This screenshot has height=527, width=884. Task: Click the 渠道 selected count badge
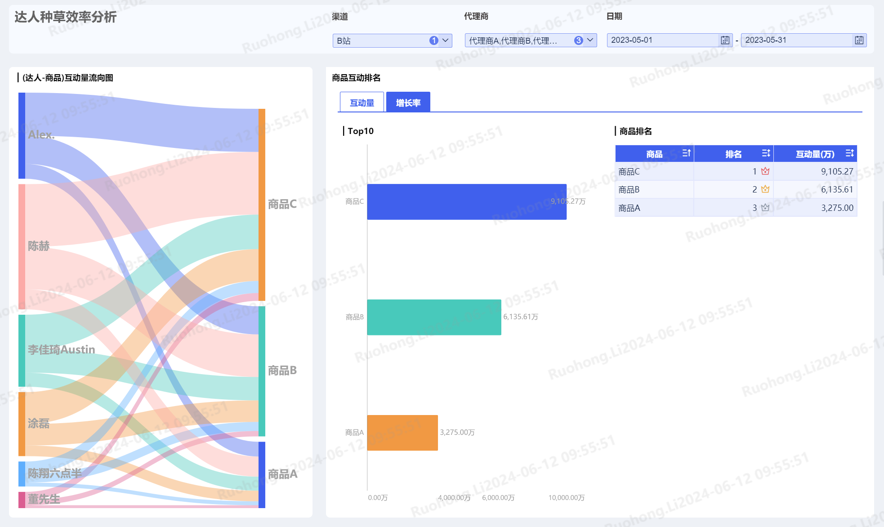point(433,40)
